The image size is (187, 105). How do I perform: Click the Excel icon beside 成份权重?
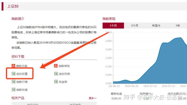tap(14, 74)
